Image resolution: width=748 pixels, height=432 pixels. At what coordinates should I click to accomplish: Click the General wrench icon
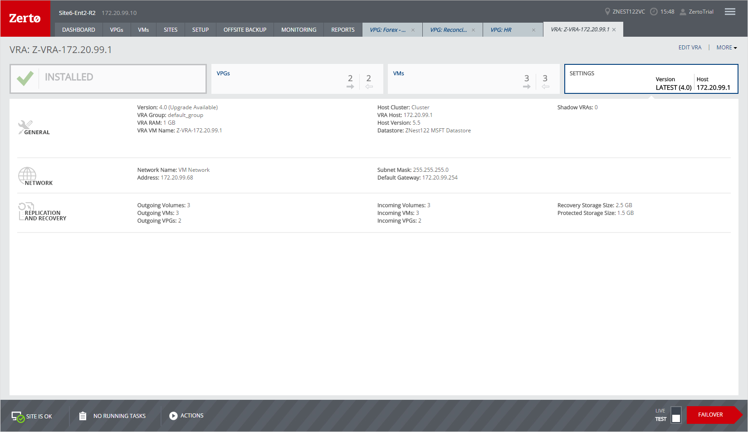click(25, 127)
